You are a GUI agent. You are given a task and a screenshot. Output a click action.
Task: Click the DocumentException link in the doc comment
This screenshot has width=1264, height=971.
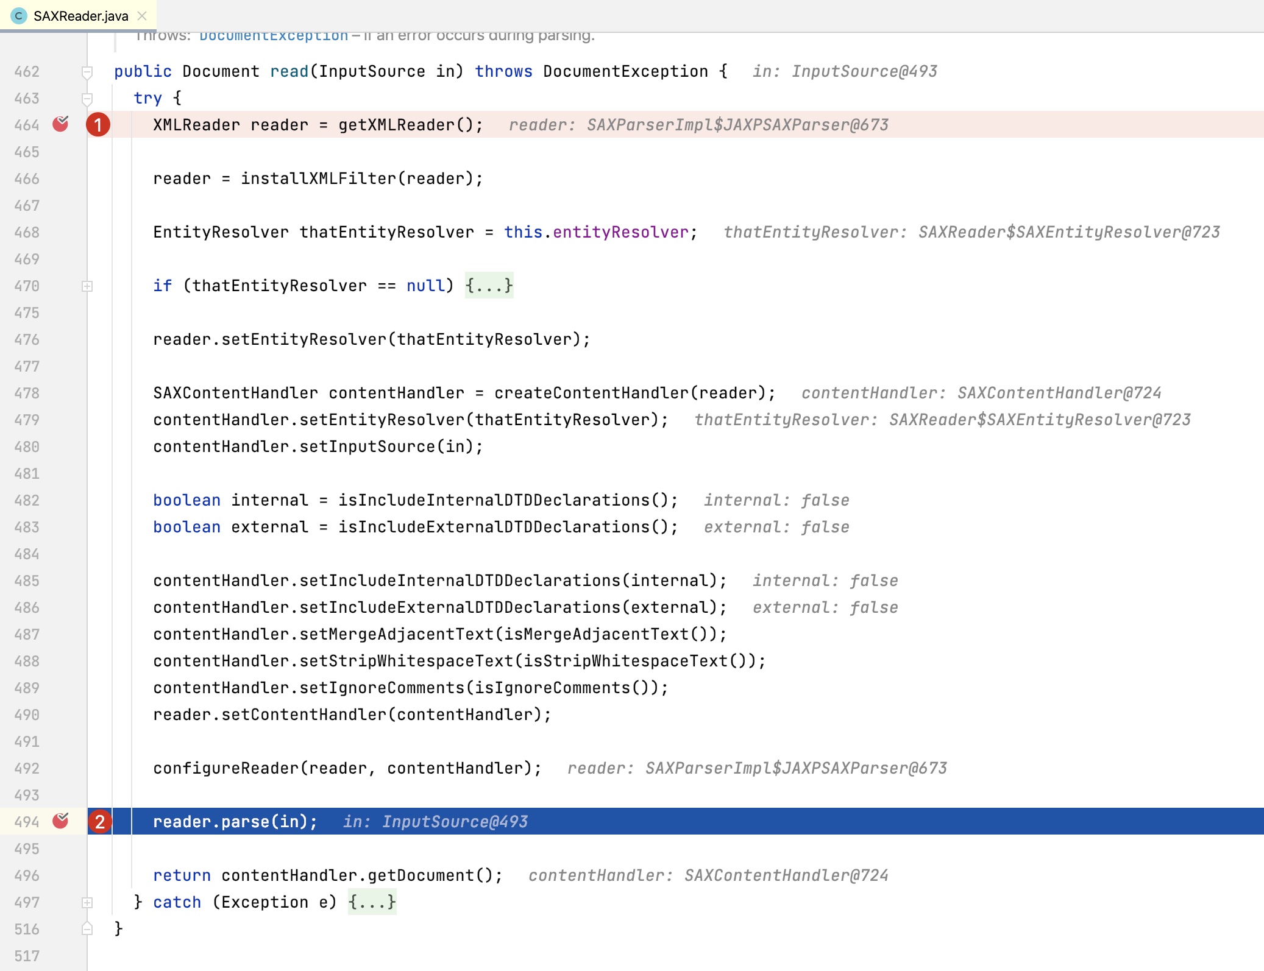[274, 36]
